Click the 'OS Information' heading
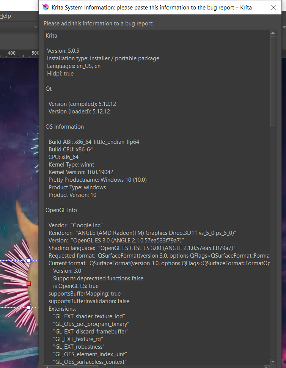Screen dimensions: 286x368 coord(65,127)
